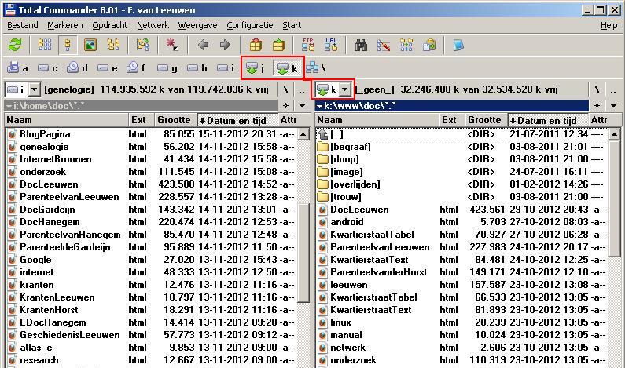Click right panel scrollbar up arrow
The image size is (625, 368).
pos(614,134)
